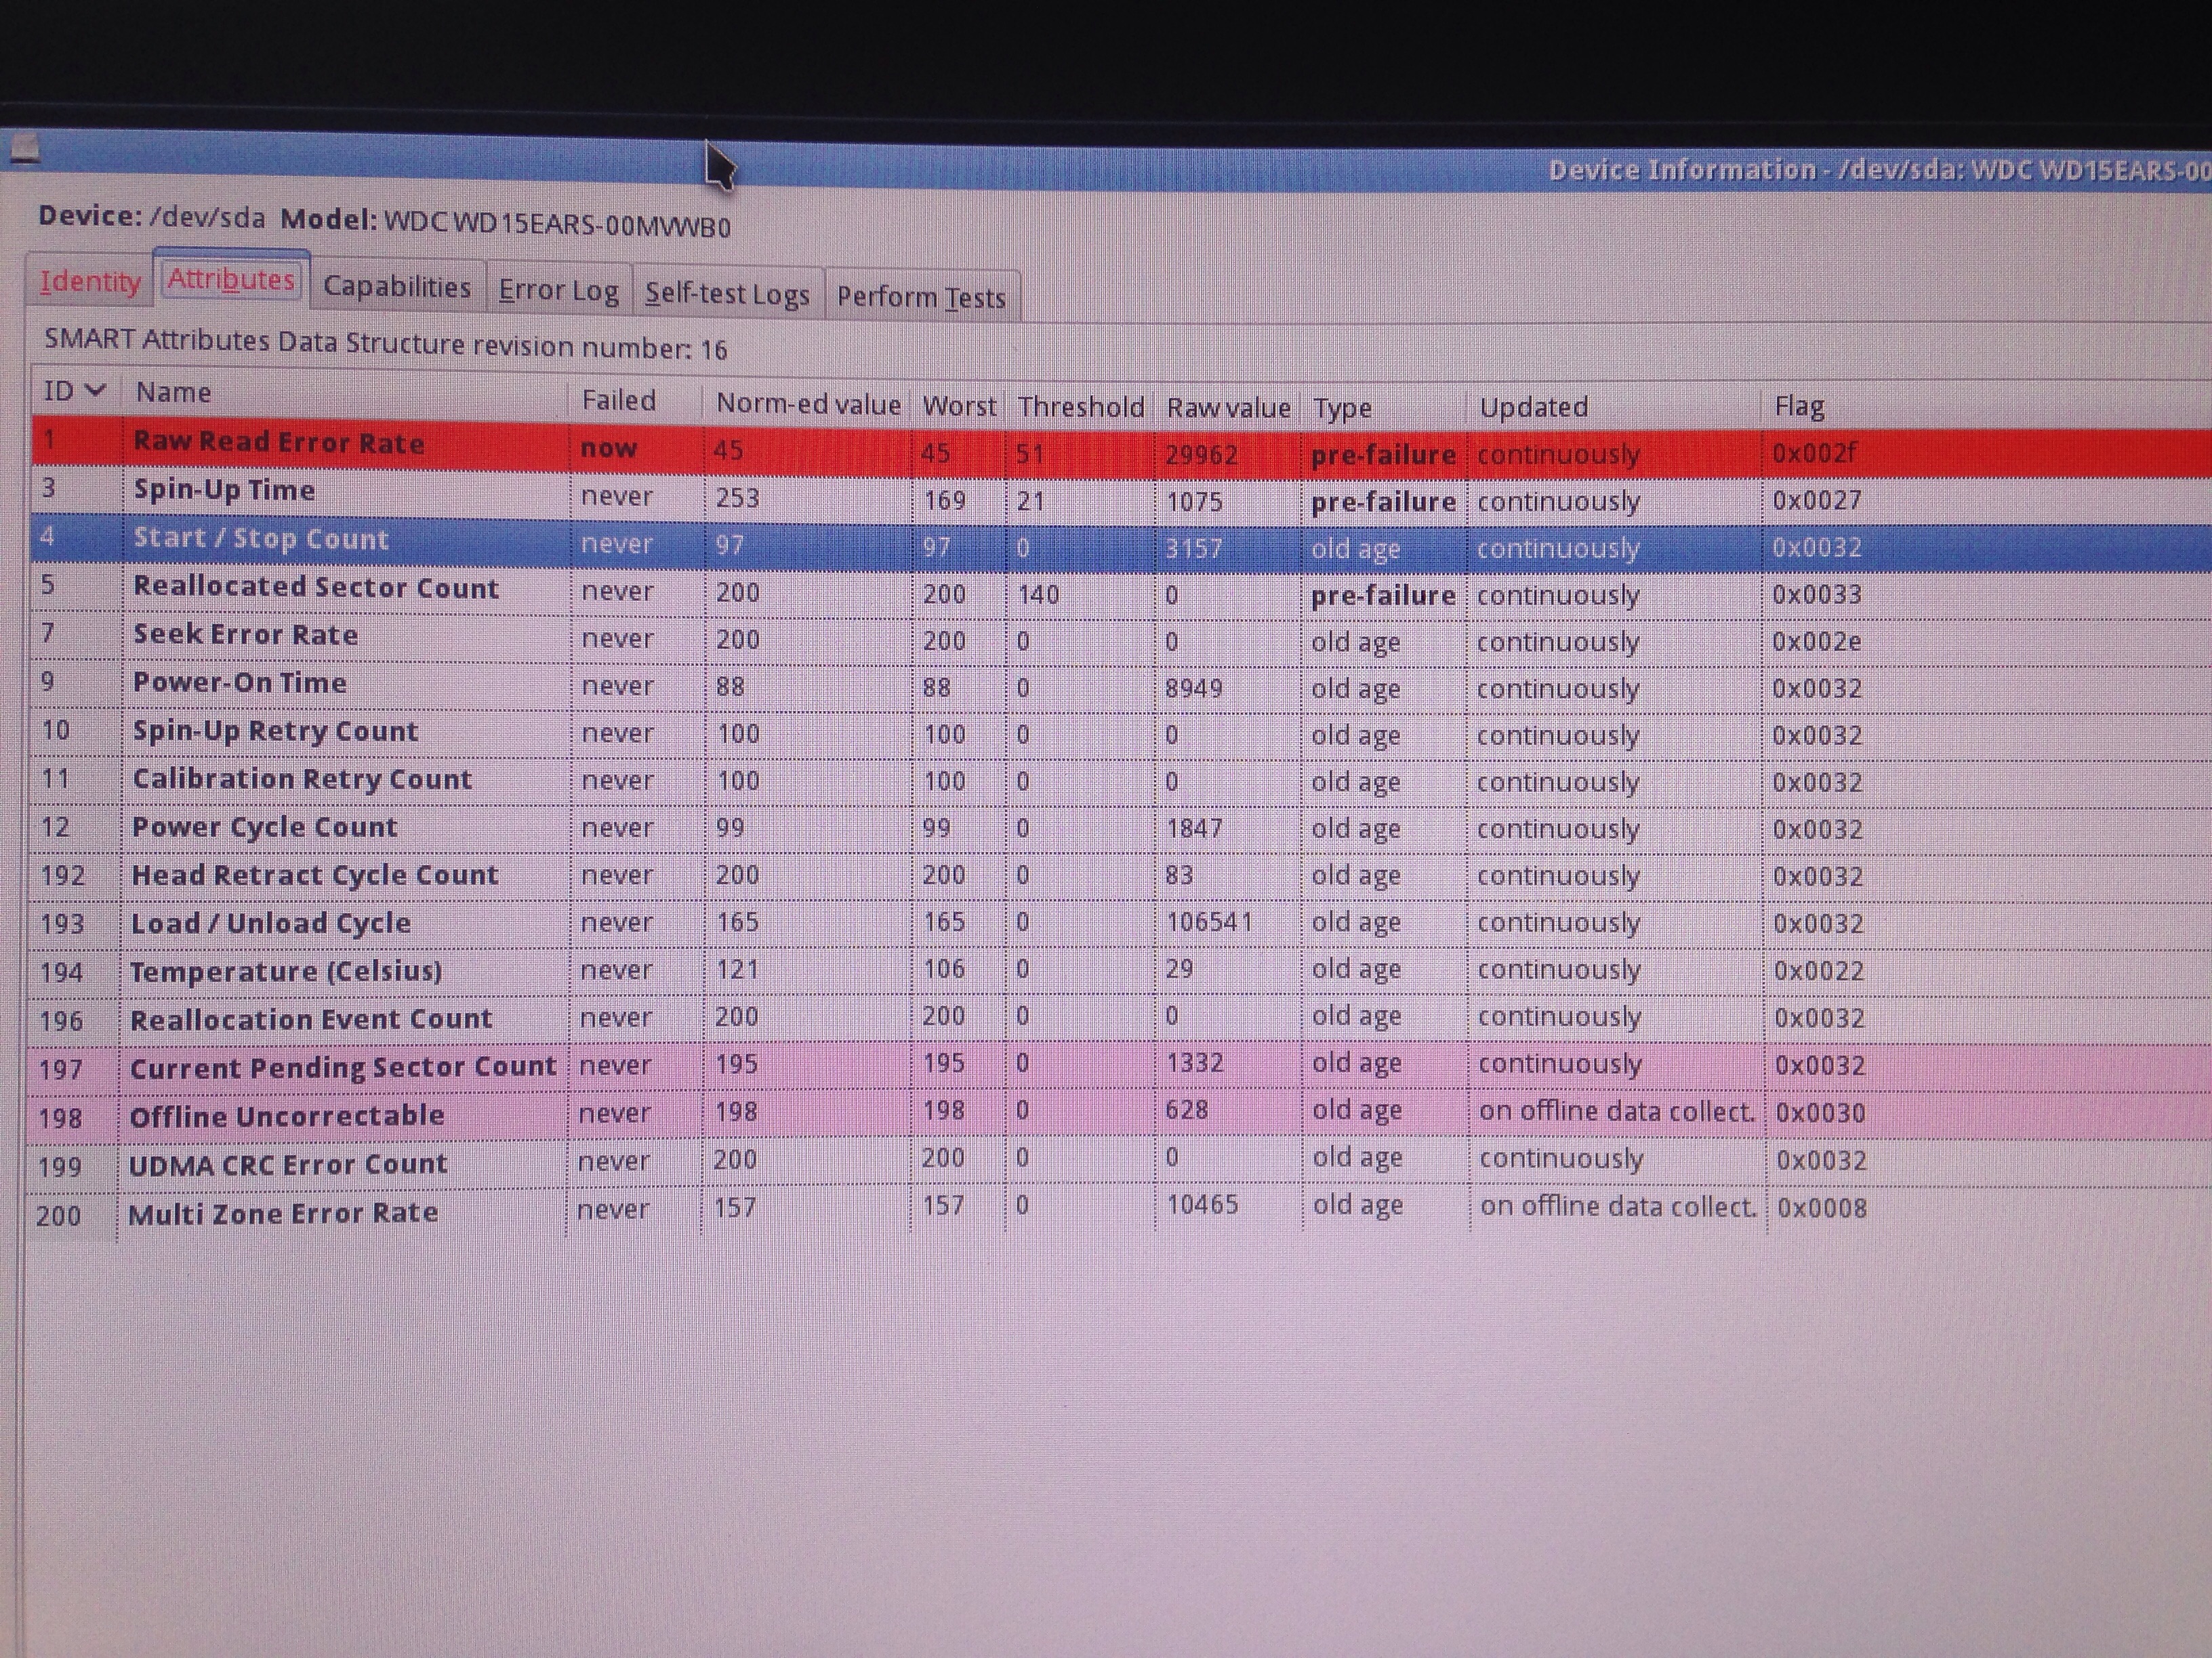Screen dimensions: 2212x1658
Task: Switch to the Error Log tab
Action: pos(558,291)
